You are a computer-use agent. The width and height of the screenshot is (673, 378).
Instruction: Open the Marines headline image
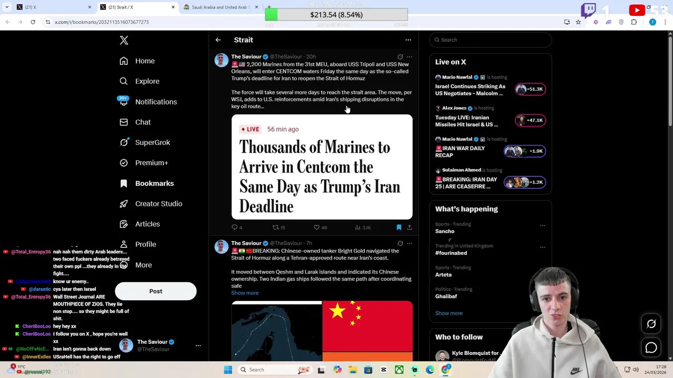[322, 167]
